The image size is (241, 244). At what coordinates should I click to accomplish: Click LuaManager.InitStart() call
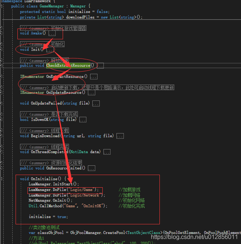click(x=54, y=184)
